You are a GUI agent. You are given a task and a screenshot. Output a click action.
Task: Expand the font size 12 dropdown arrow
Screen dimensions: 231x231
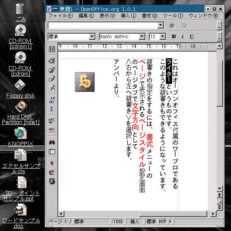pos(163,36)
